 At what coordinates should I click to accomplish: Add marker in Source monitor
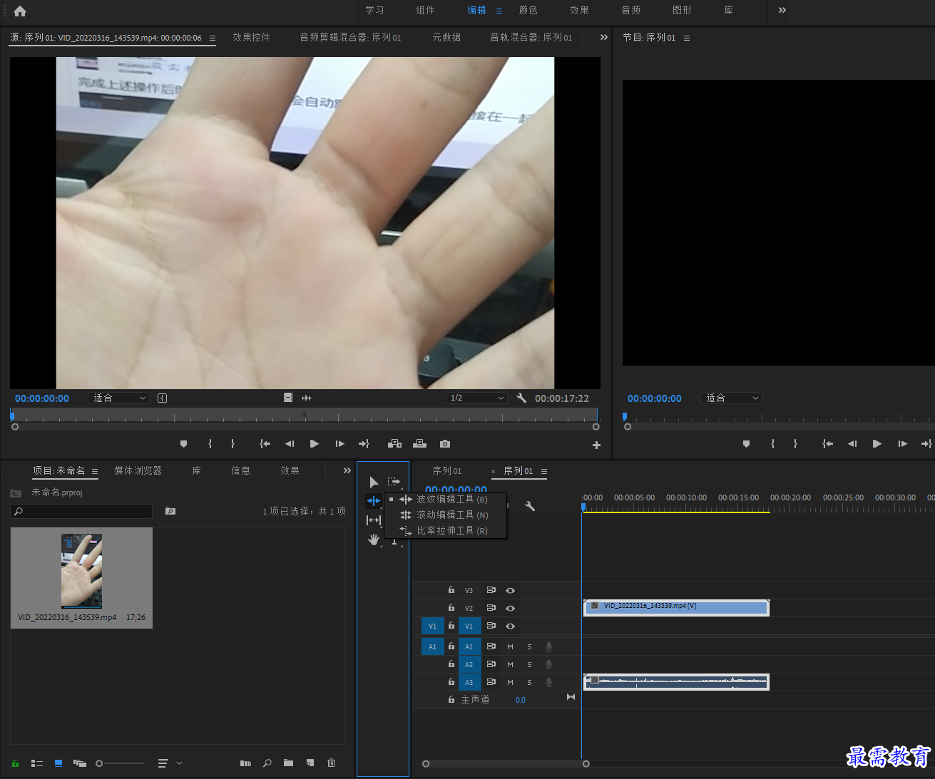coord(183,444)
